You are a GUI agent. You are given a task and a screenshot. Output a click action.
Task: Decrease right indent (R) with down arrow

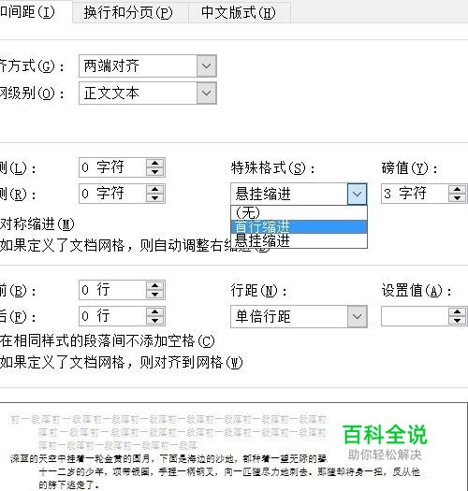(155, 198)
